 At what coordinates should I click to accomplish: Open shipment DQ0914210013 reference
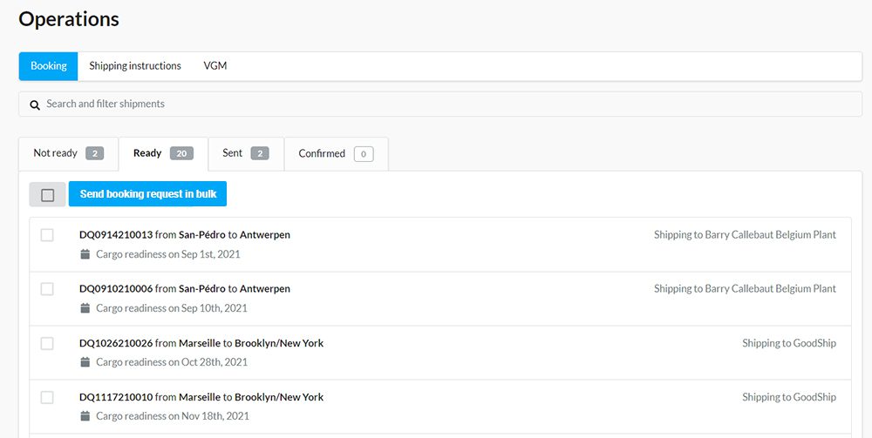116,235
